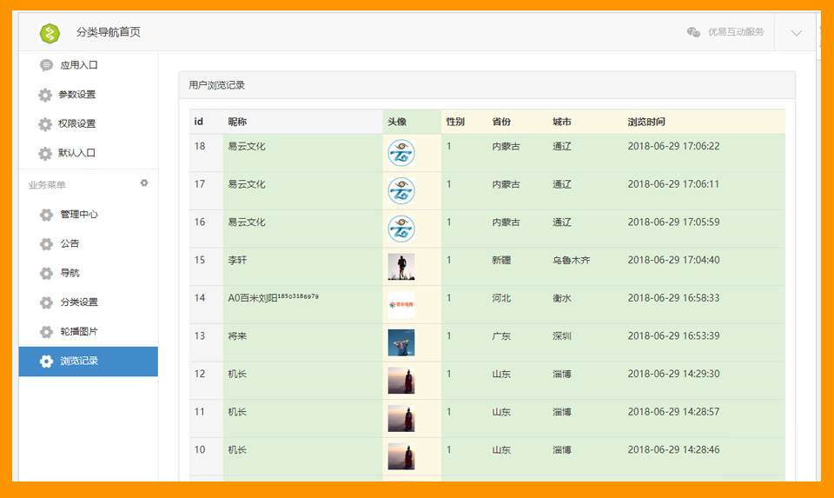Select the highlighted 浏览记录 menu item
The width and height of the screenshot is (834, 498).
point(89,362)
